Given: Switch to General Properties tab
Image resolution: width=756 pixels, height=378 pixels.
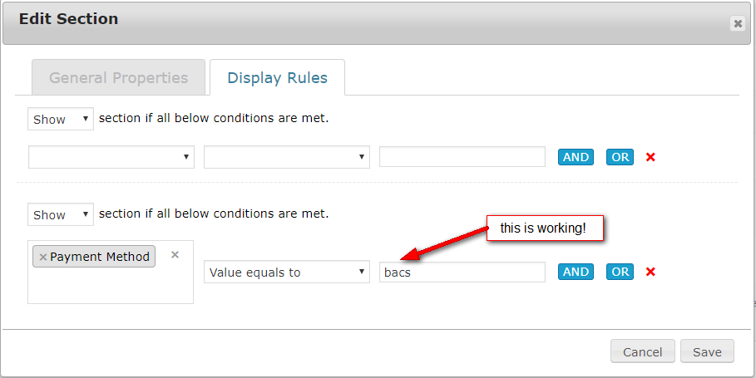Looking at the screenshot, I should click(x=118, y=78).
